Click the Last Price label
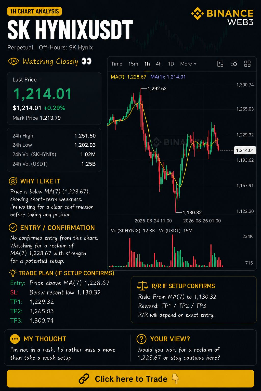 [x=24, y=80]
